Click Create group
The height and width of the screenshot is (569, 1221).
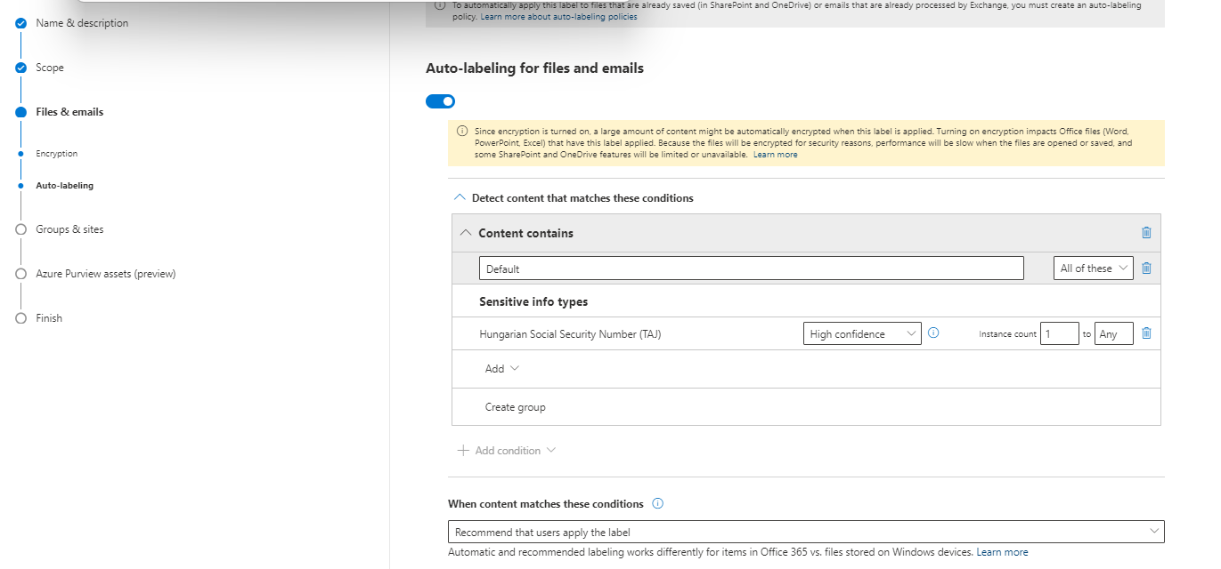pyautogui.click(x=515, y=407)
